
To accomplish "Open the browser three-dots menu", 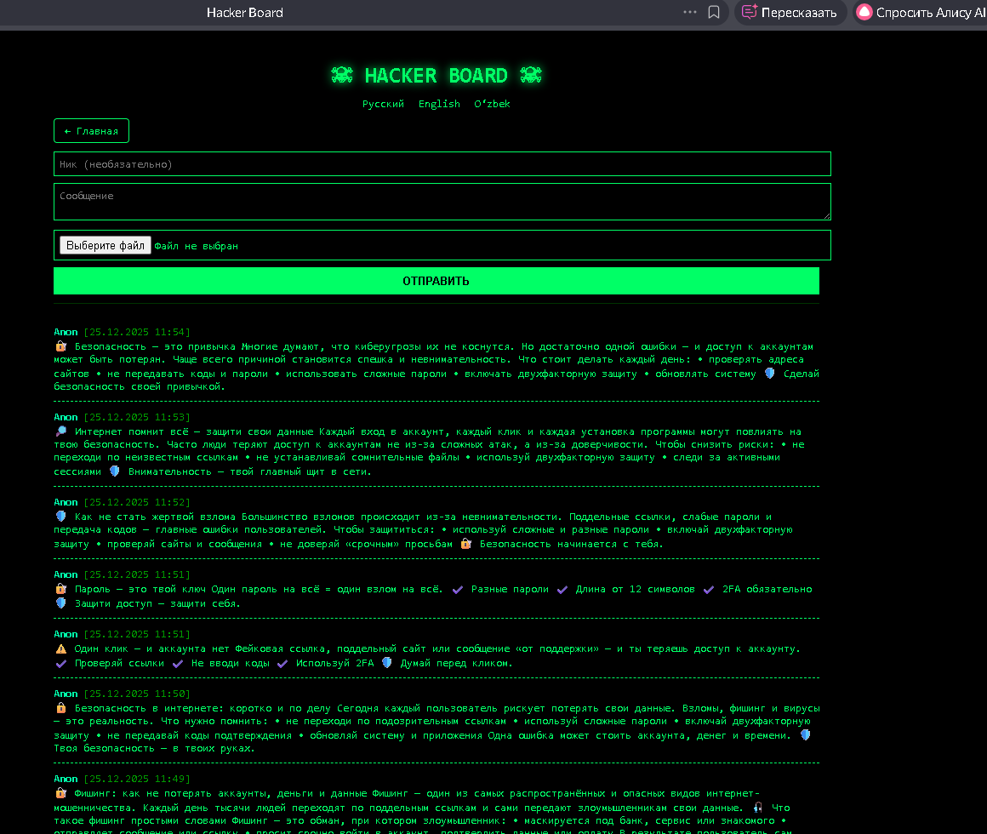I will click(690, 12).
